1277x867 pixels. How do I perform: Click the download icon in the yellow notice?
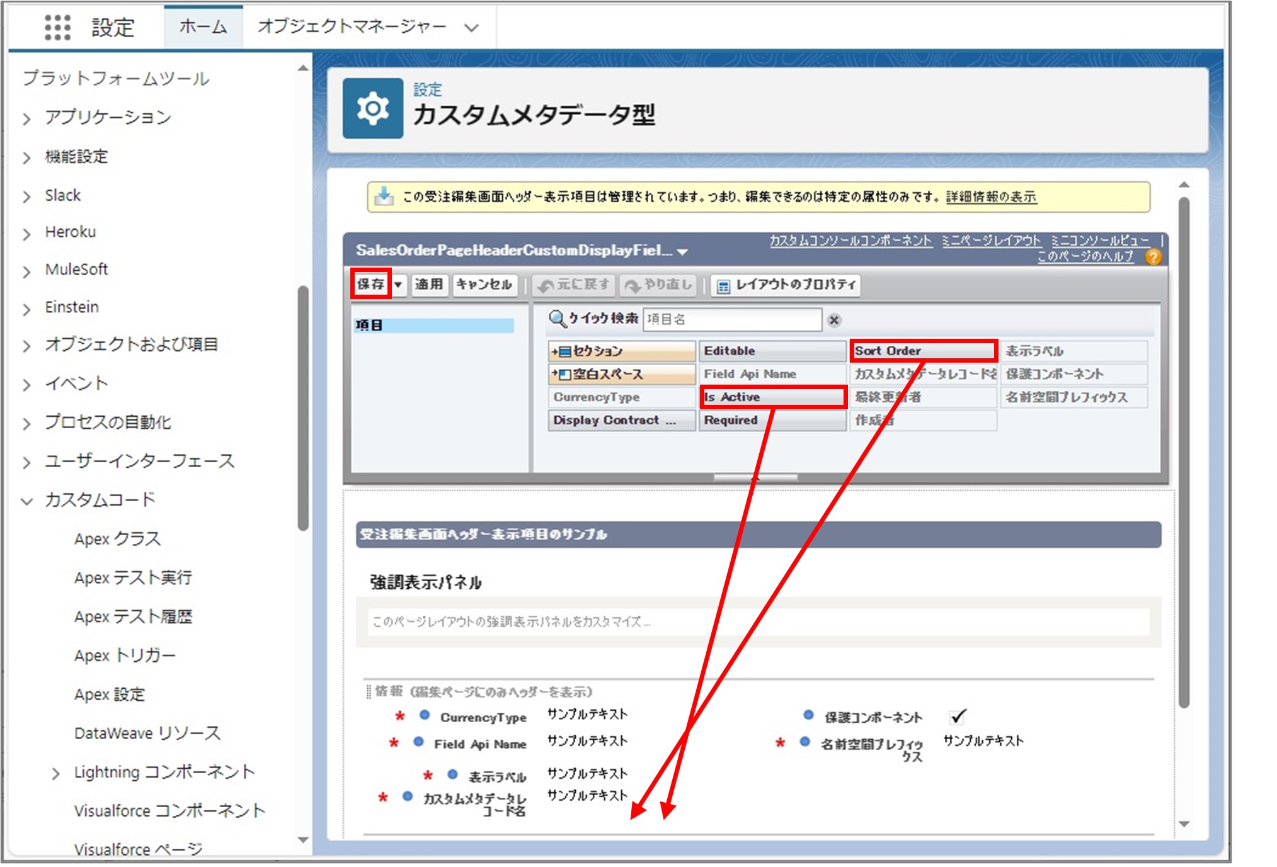383,196
